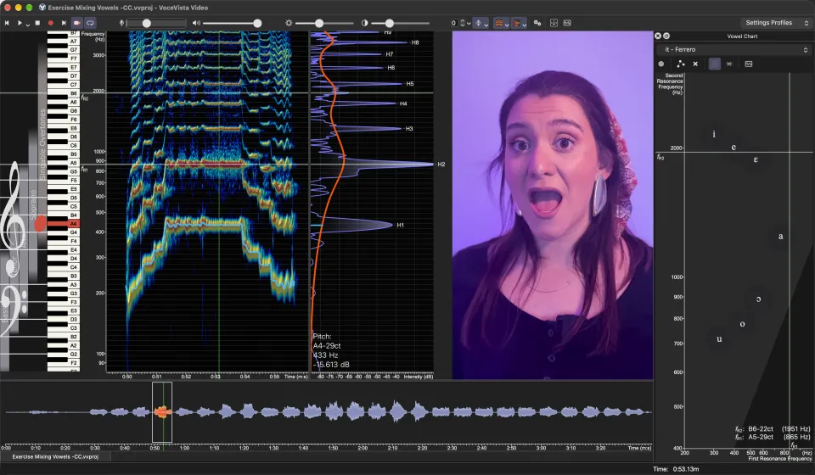This screenshot has height=475, width=815.
Task: Adjust the spectrogram contrast slider
Action: click(x=400, y=23)
